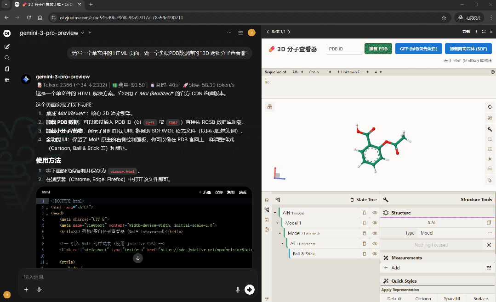Open settings sliders icon in Mol* viewport

tap(490, 149)
